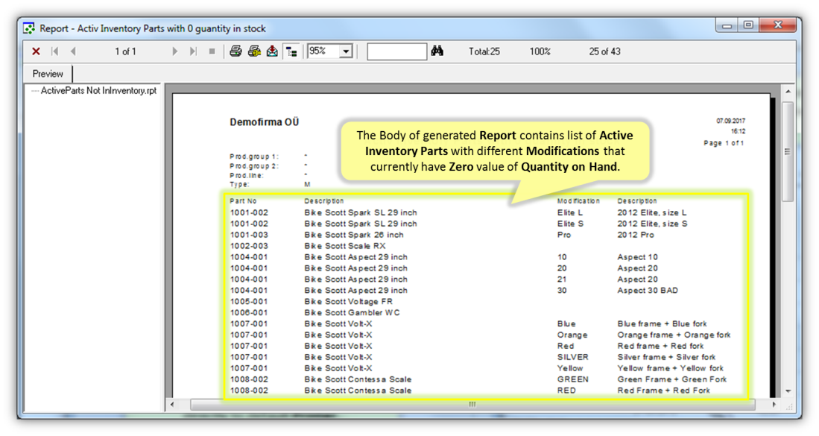This screenshot has width=819, height=436.
Task: Click part number '1005-001'
Action: pyautogui.click(x=249, y=301)
